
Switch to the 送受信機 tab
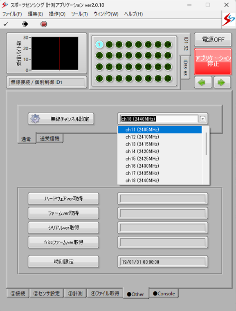point(49,138)
